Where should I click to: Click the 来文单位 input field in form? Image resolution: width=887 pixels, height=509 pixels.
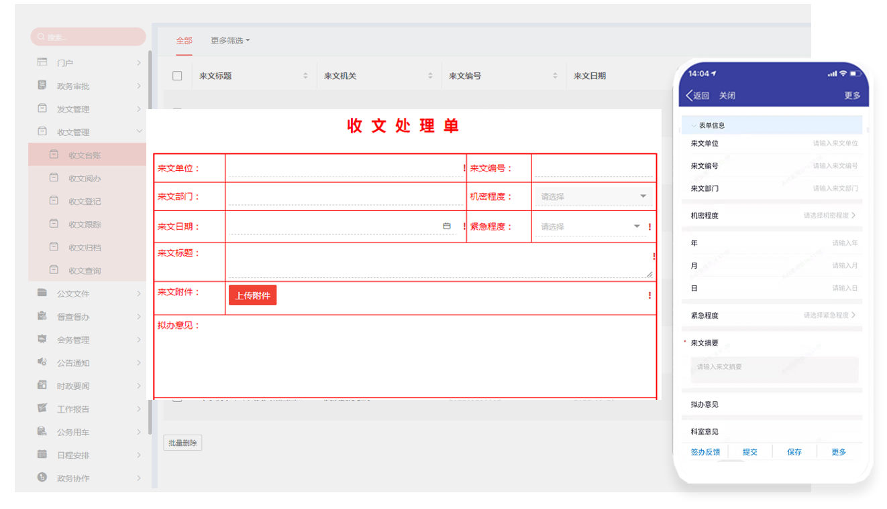point(346,168)
